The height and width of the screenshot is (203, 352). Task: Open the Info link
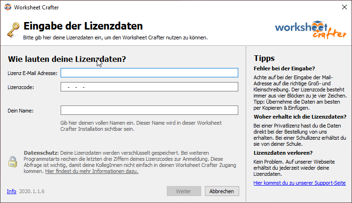click(11, 191)
